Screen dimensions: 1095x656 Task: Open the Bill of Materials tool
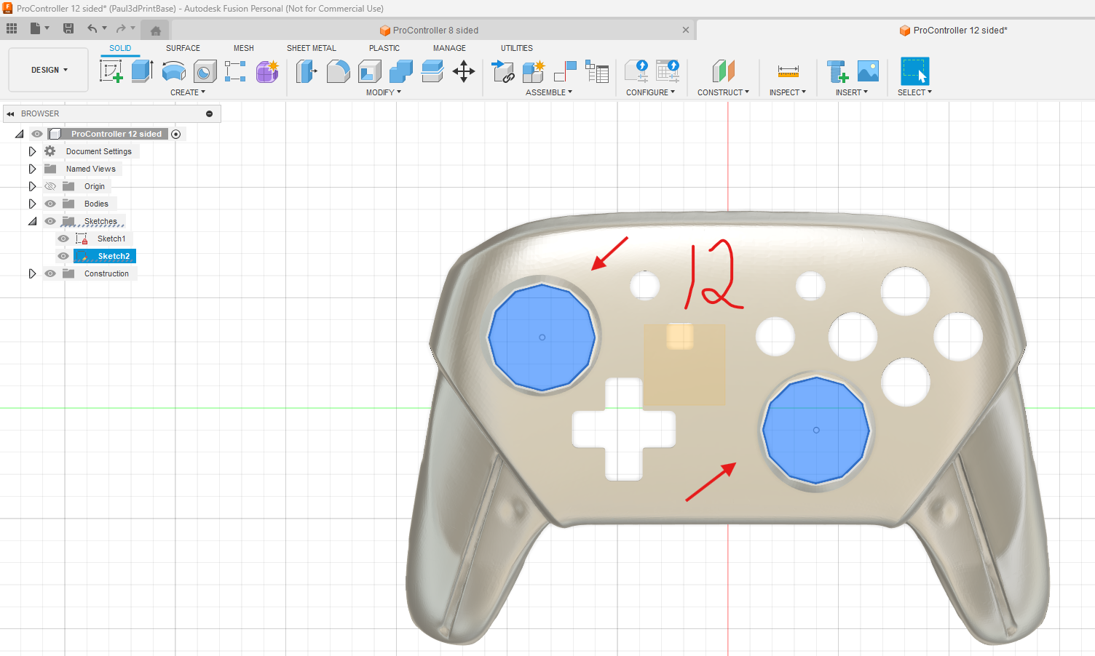click(597, 71)
